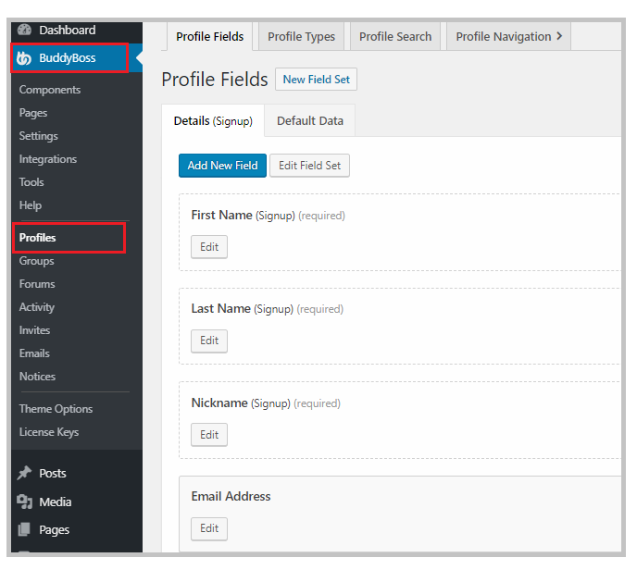Edit the Nickname field

[209, 435]
